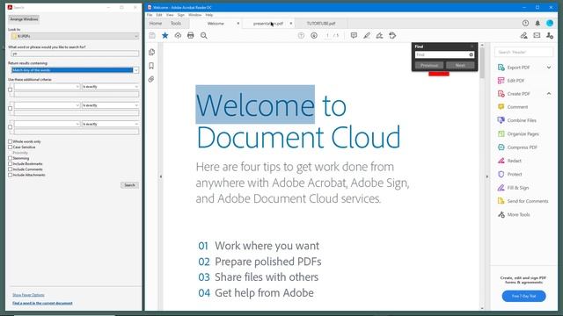Enable Whole words only checkbox
Screen dimensions: 563x316
[x=10, y=141]
